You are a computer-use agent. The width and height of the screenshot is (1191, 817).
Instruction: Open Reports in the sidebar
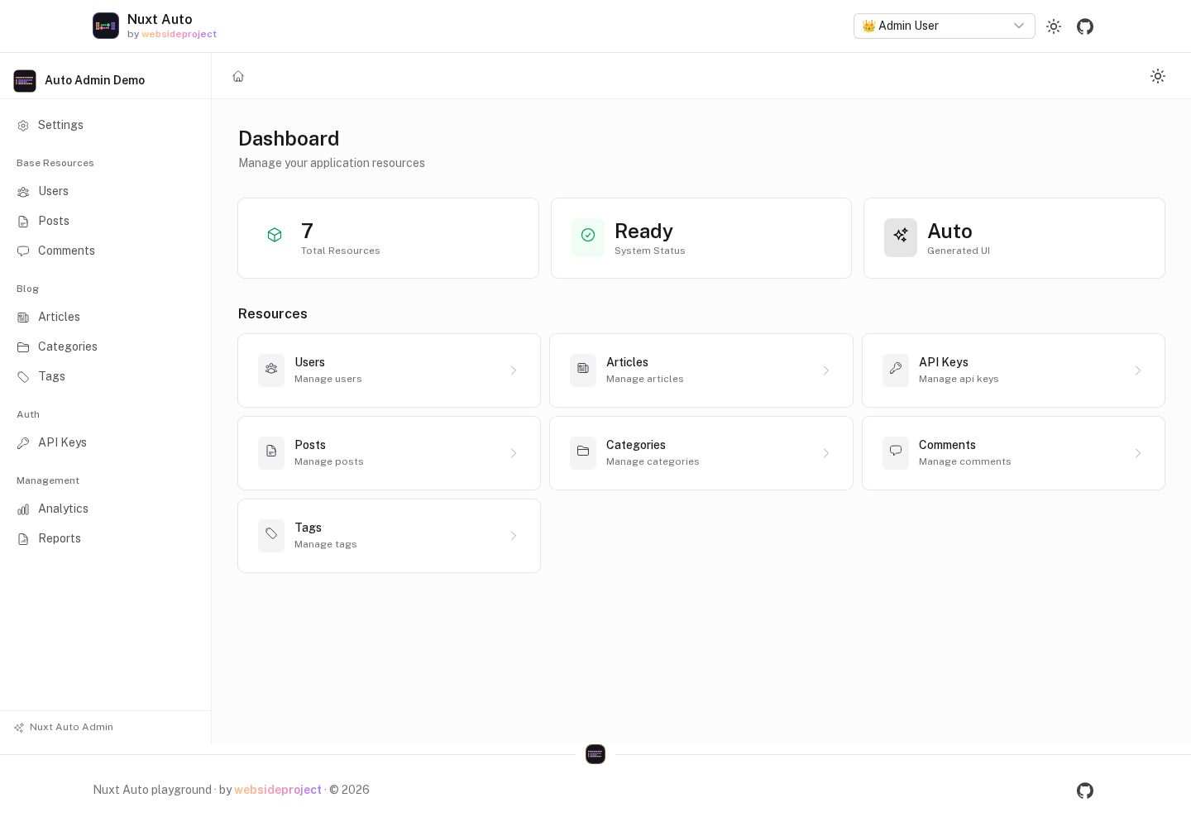[105, 538]
